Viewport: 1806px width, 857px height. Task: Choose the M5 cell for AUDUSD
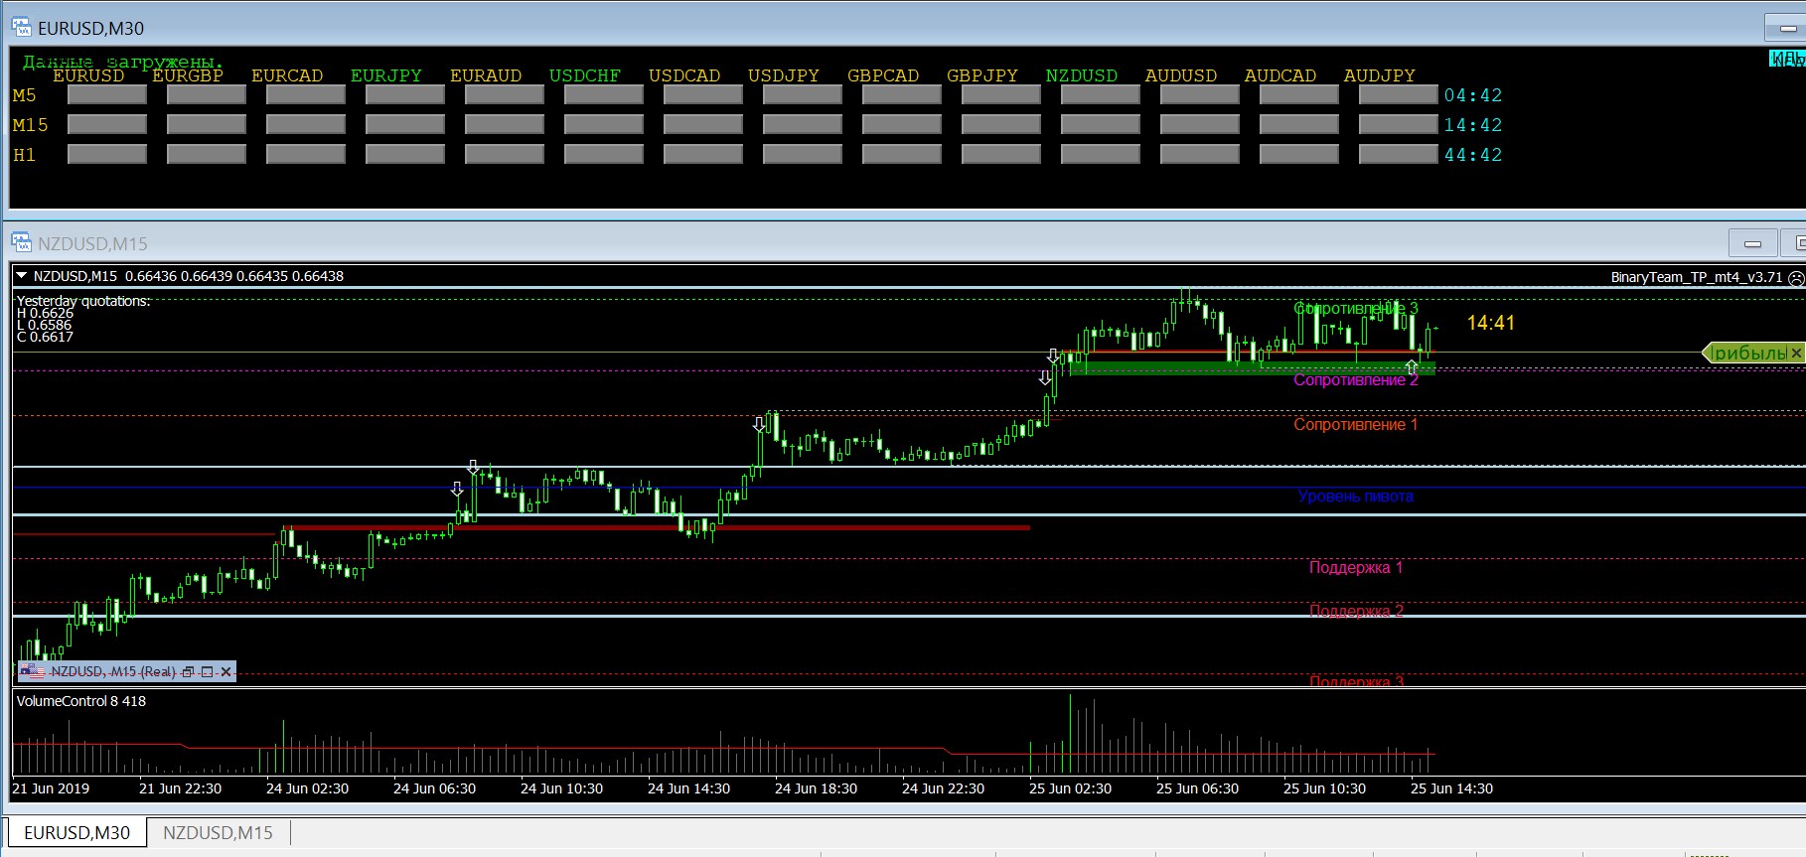click(x=1200, y=95)
